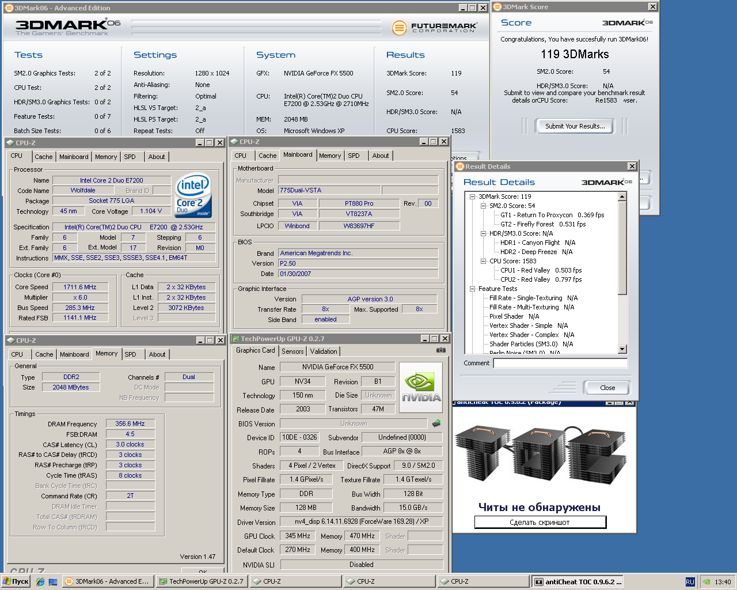The width and height of the screenshot is (737, 590).
Task: Click the 3DMark Score window title icon
Action: click(497, 7)
